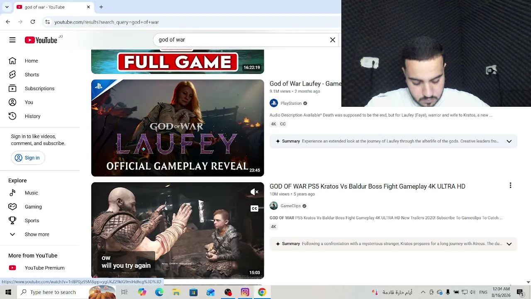Open the FULL GAME video thumbnail
The height and width of the screenshot is (299, 531).
(x=178, y=61)
